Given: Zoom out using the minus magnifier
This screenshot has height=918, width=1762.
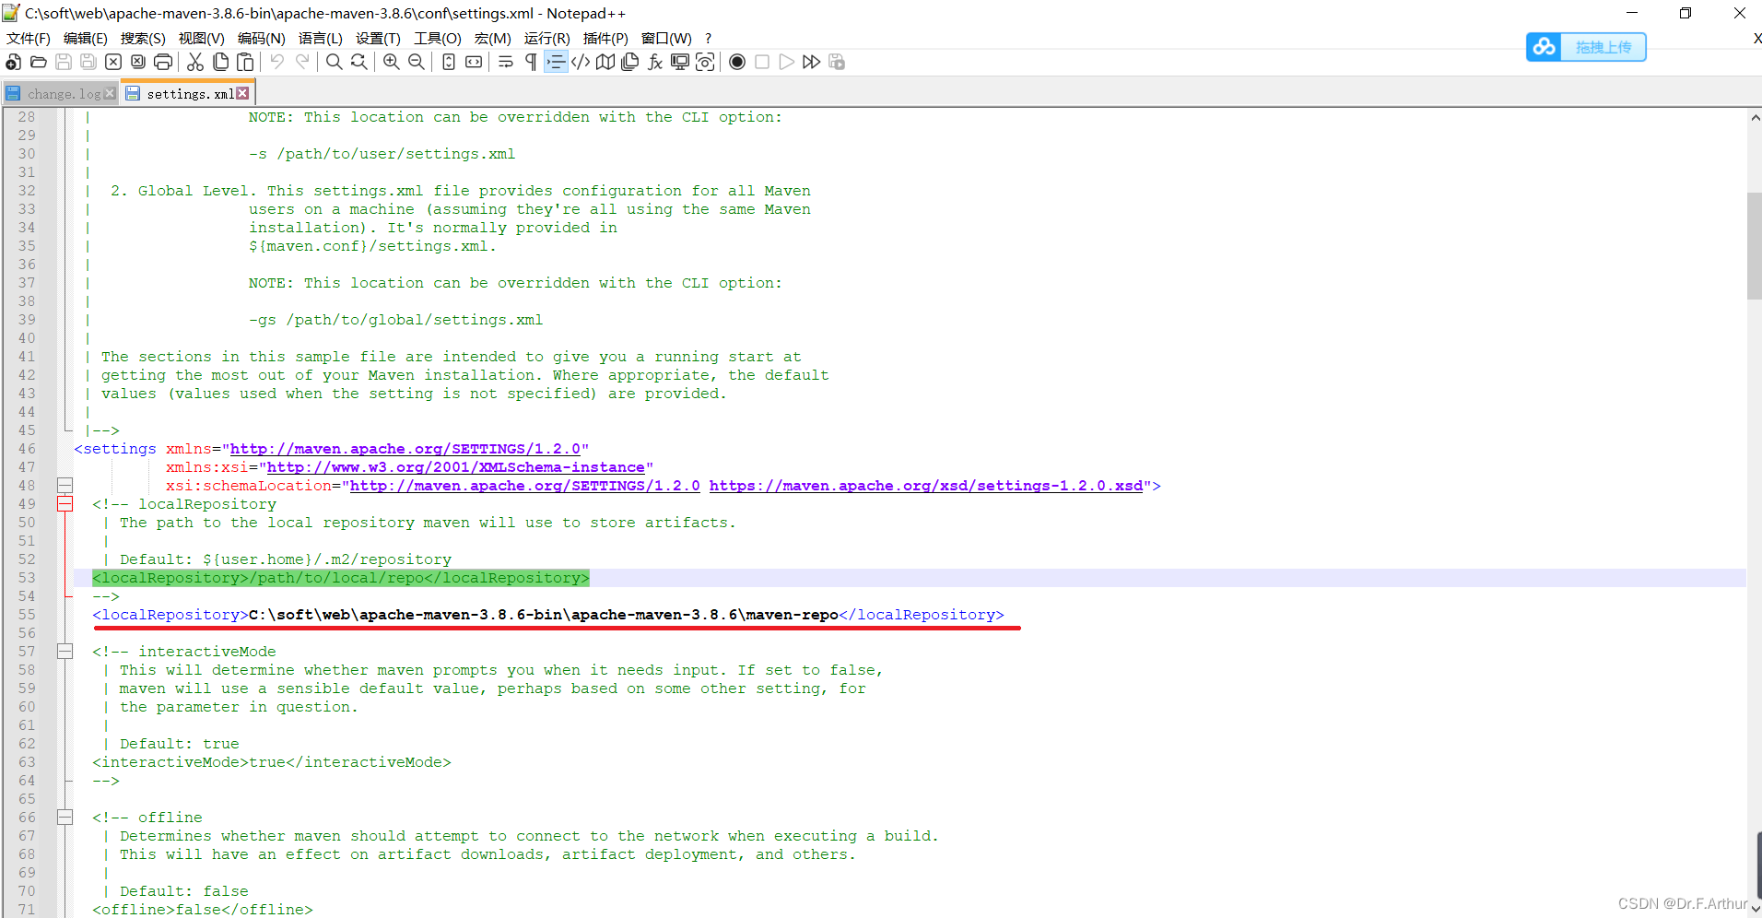Looking at the screenshot, I should click(417, 62).
